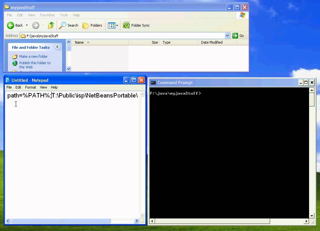This screenshot has height=231, width=320.
Task: Click the F:\java\myjavaStuff> prompt line
Action: click(x=175, y=93)
